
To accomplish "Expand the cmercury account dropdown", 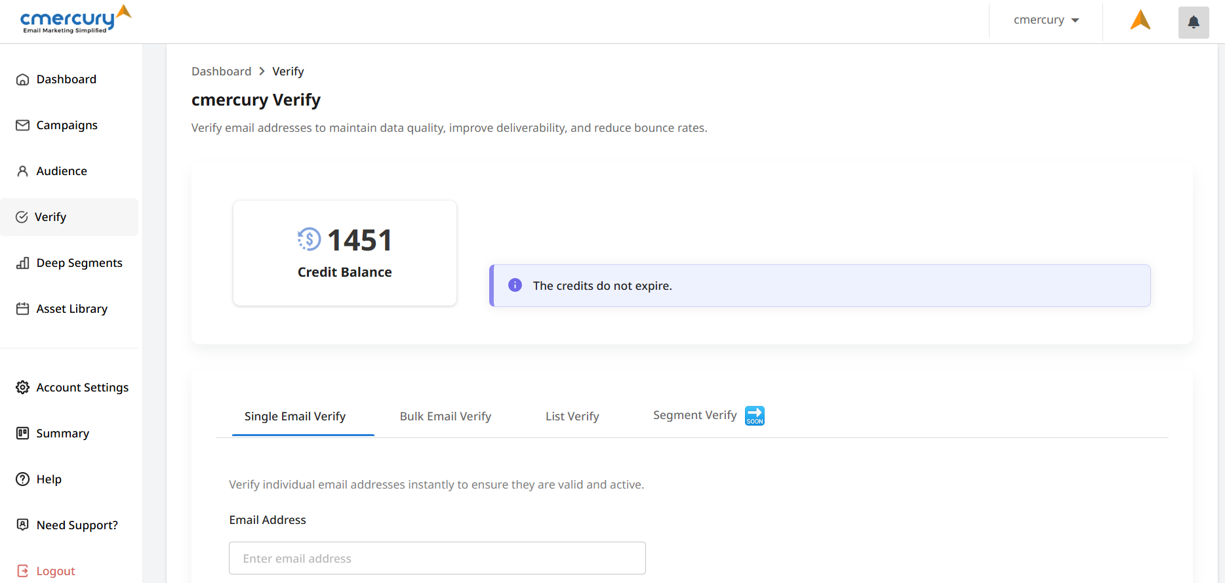I will click(x=1046, y=20).
